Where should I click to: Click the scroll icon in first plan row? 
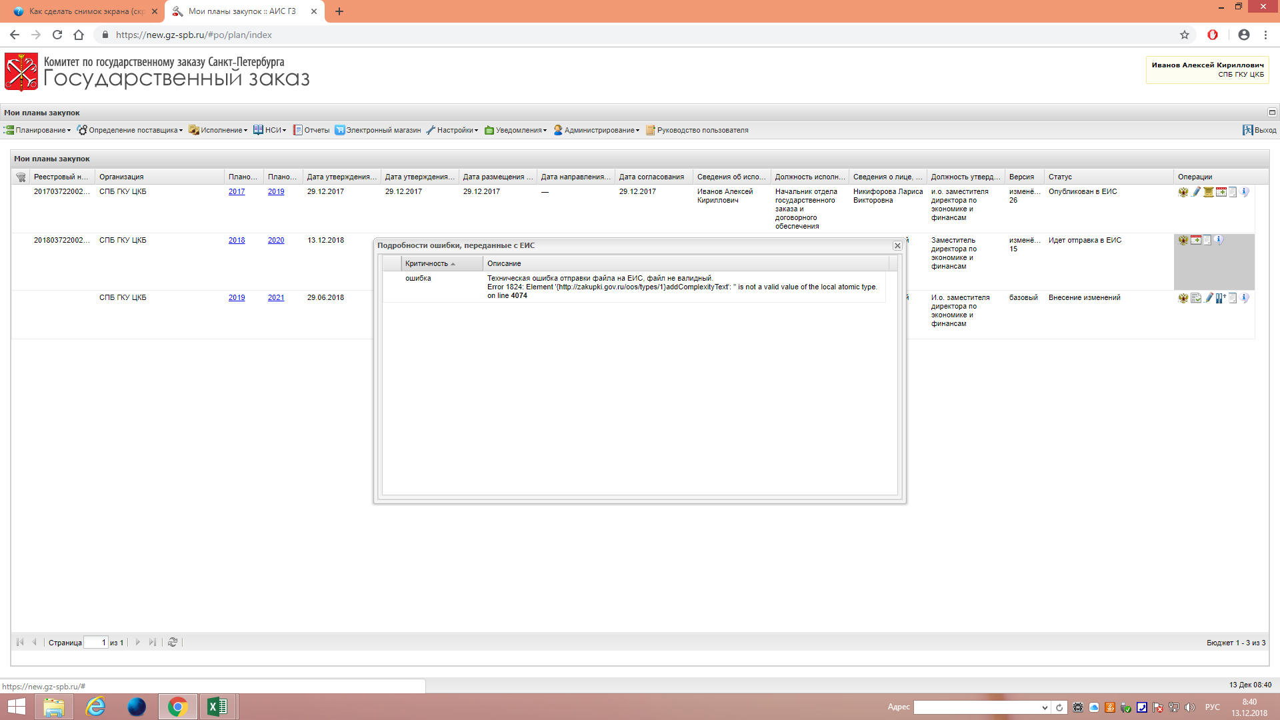[x=1208, y=192]
